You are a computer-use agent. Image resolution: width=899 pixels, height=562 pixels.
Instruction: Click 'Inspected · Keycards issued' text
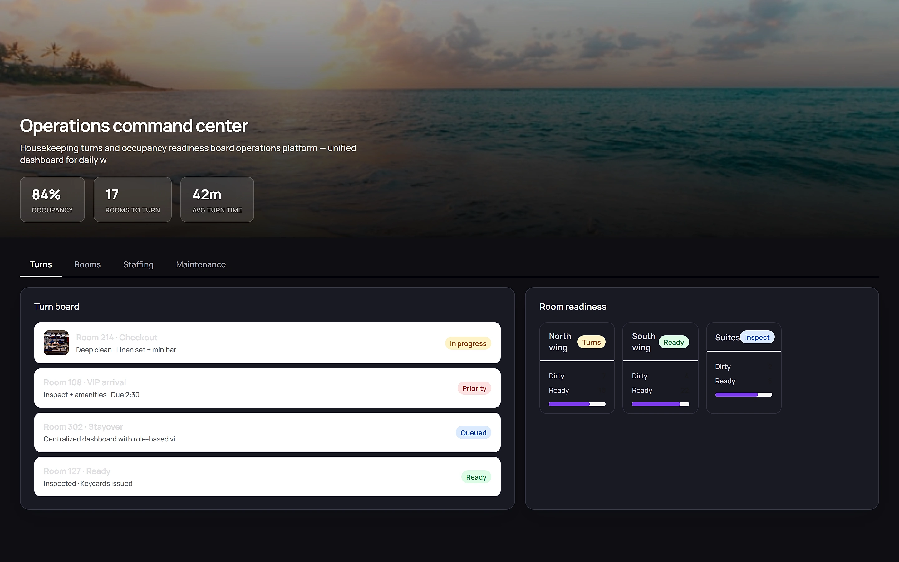point(88,483)
